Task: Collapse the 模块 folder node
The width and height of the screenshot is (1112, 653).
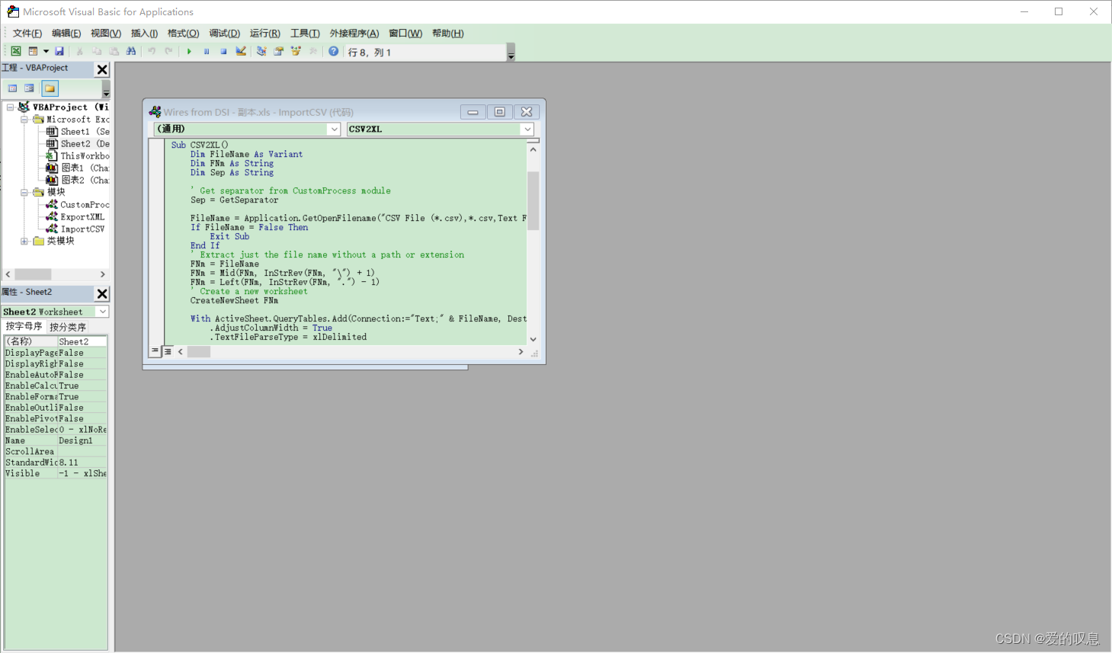Action: coord(24,193)
